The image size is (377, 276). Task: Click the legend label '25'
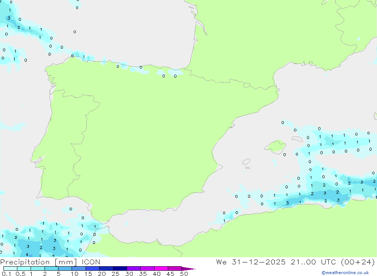click(x=115, y=274)
